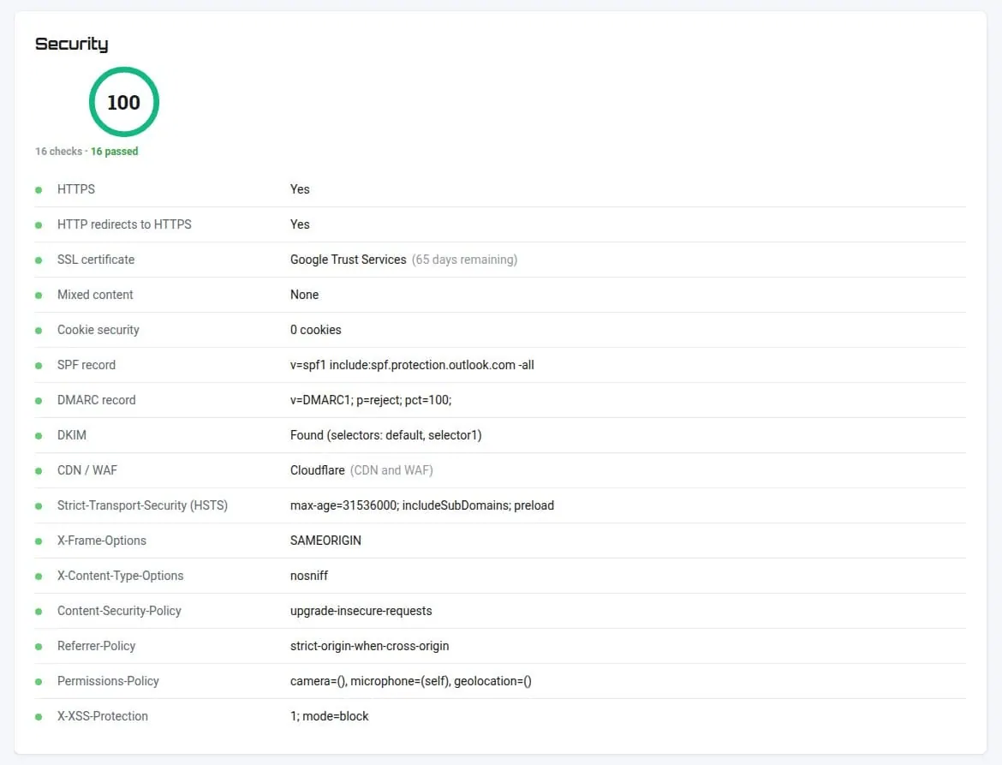Viewport: 1002px width, 765px height.
Task: Click the 'Google Trust Services' value
Action: (349, 260)
